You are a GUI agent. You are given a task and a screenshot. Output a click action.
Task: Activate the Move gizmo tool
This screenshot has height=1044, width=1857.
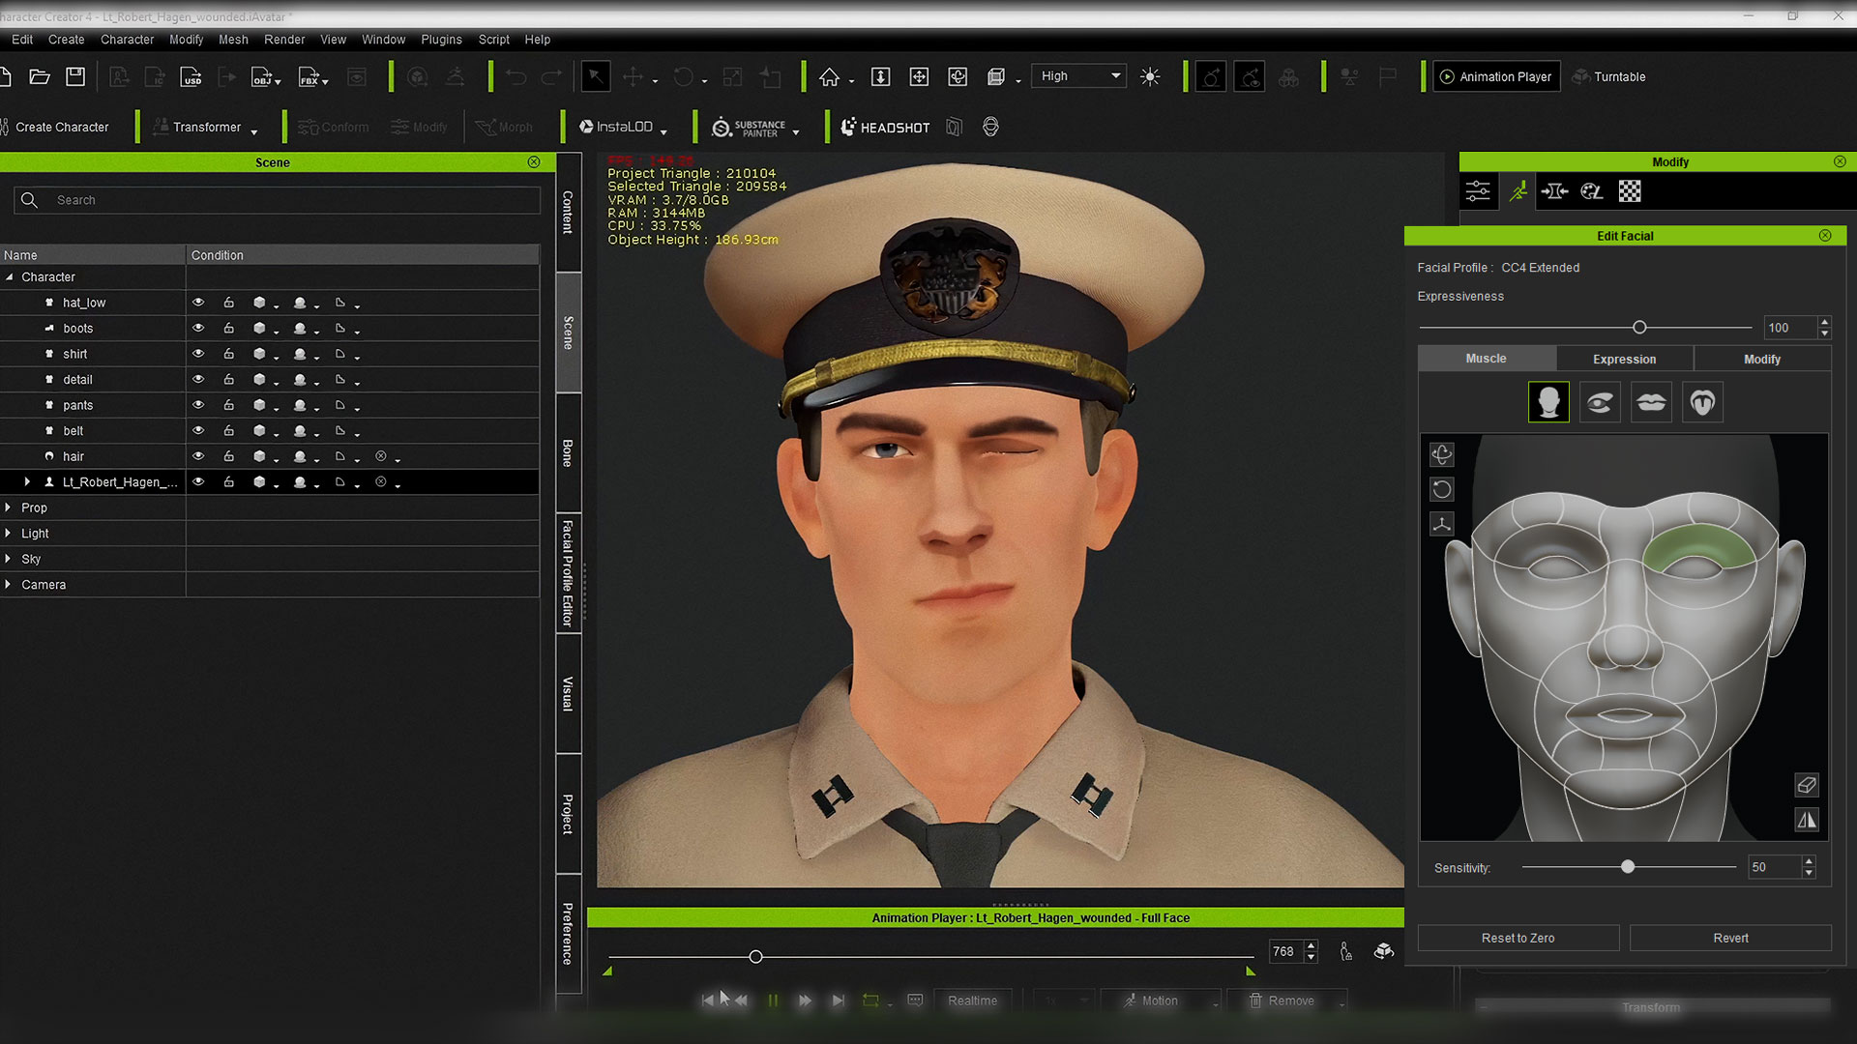(x=634, y=76)
